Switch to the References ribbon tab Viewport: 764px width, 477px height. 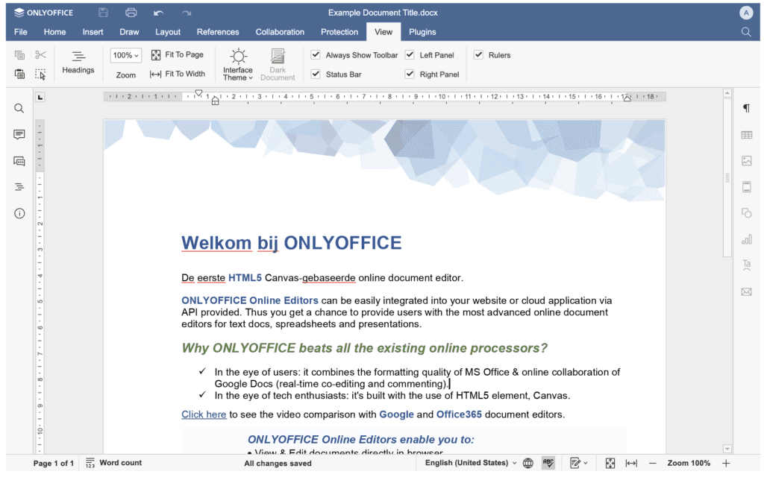(218, 32)
